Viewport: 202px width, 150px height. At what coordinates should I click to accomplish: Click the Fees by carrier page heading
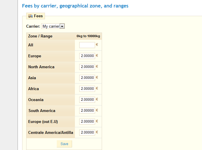point(75,6)
